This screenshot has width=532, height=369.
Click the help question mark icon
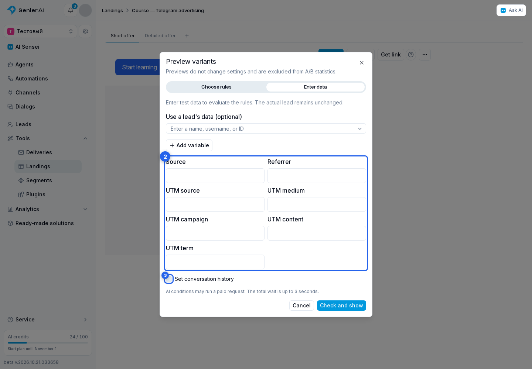point(411,55)
